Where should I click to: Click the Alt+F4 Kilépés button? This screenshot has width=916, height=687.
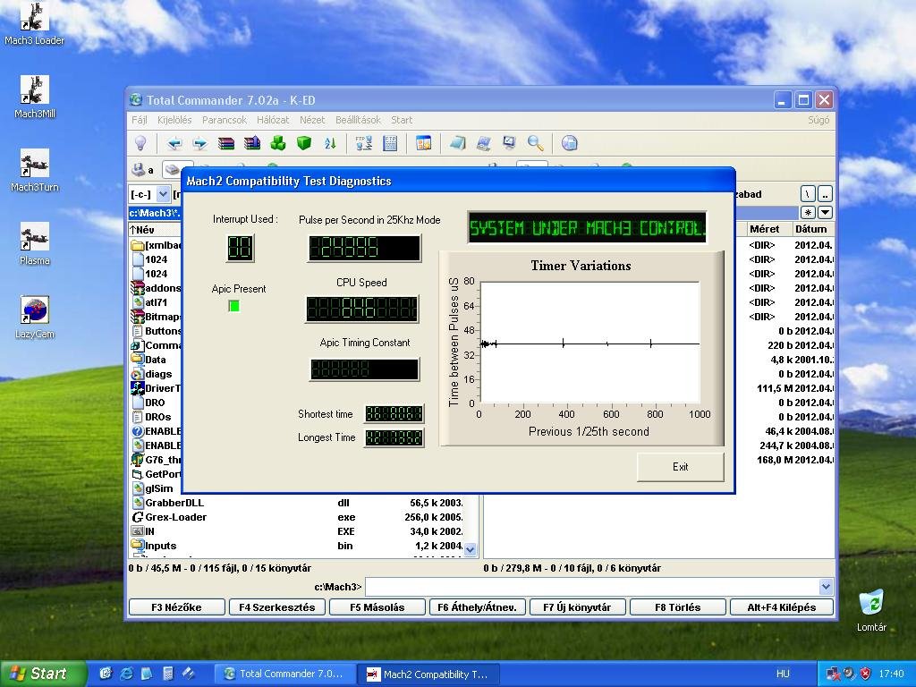click(782, 607)
